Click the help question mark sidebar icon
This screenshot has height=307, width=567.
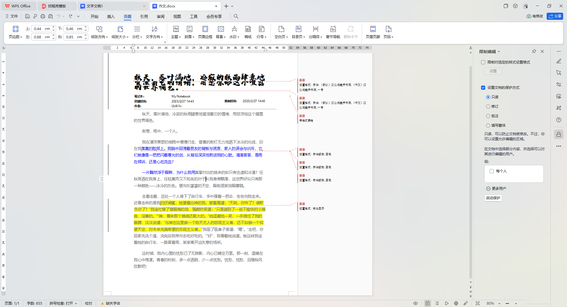559,120
